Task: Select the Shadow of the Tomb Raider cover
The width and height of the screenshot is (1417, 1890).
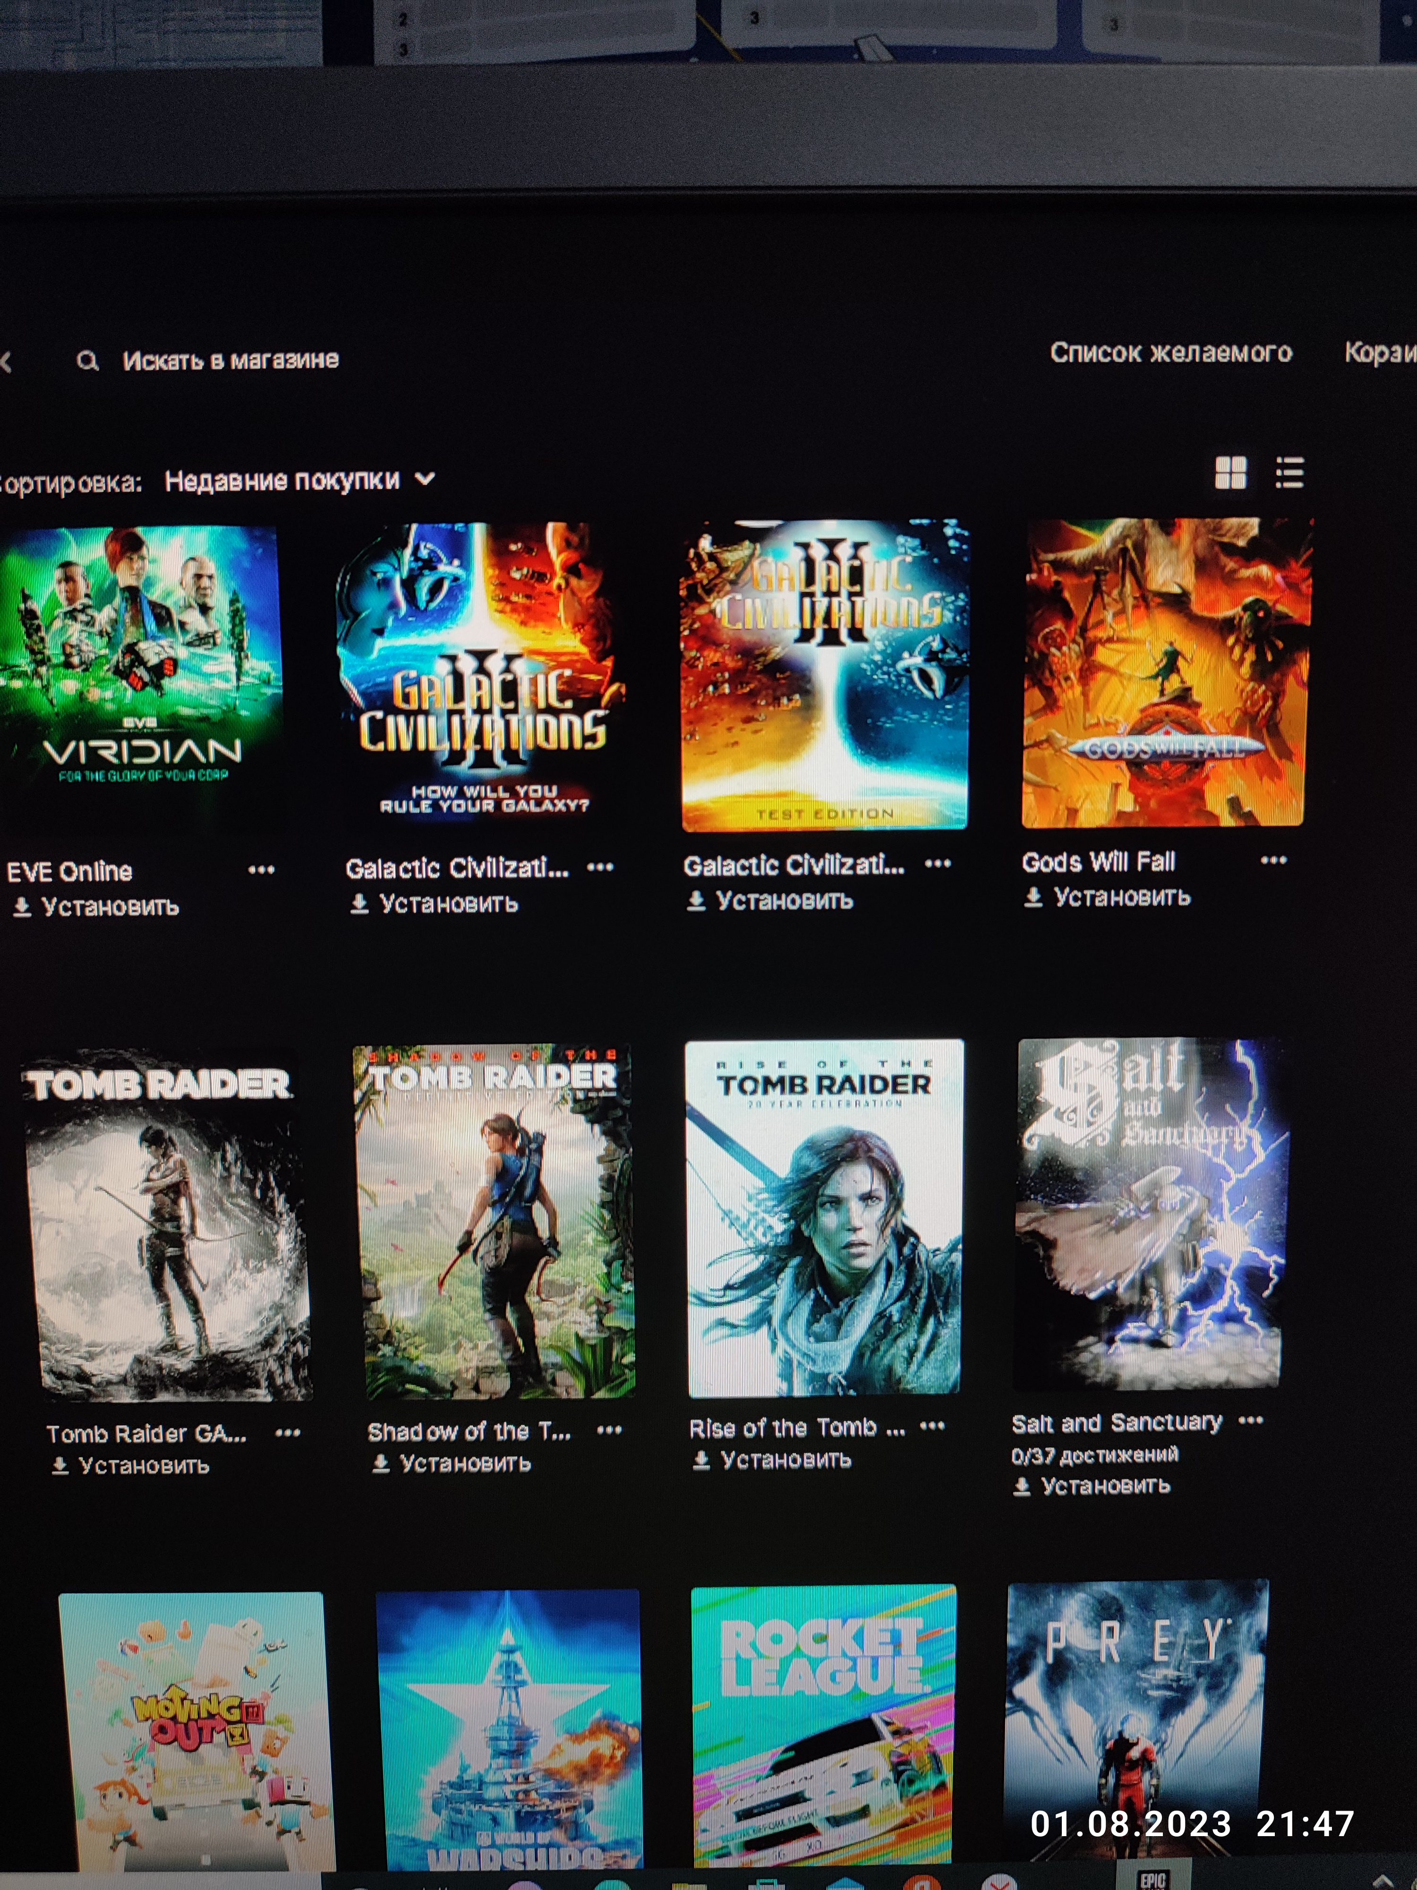Action: 494,1222
